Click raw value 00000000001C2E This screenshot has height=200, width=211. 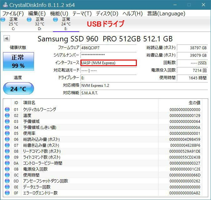pos(185,169)
